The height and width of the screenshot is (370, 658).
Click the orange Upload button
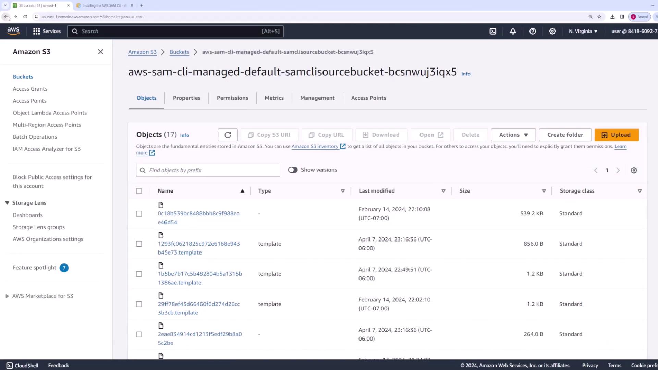pos(617,135)
